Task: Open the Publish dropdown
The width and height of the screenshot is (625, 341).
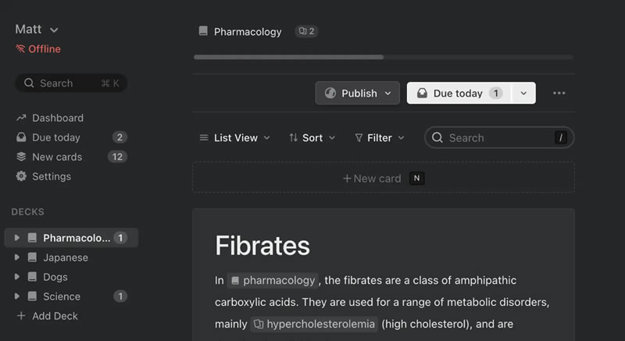Action: coord(357,93)
